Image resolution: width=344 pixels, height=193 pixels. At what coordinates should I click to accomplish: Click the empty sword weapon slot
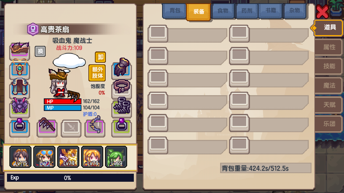click(71, 128)
